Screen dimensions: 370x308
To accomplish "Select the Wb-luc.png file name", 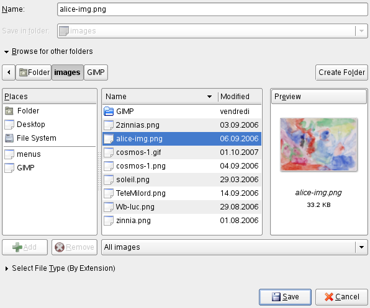I will 135,207.
